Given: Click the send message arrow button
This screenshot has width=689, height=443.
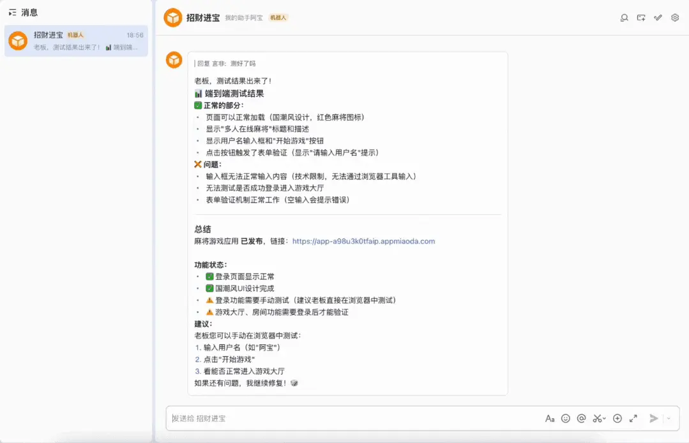Looking at the screenshot, I should pos(653,418).
